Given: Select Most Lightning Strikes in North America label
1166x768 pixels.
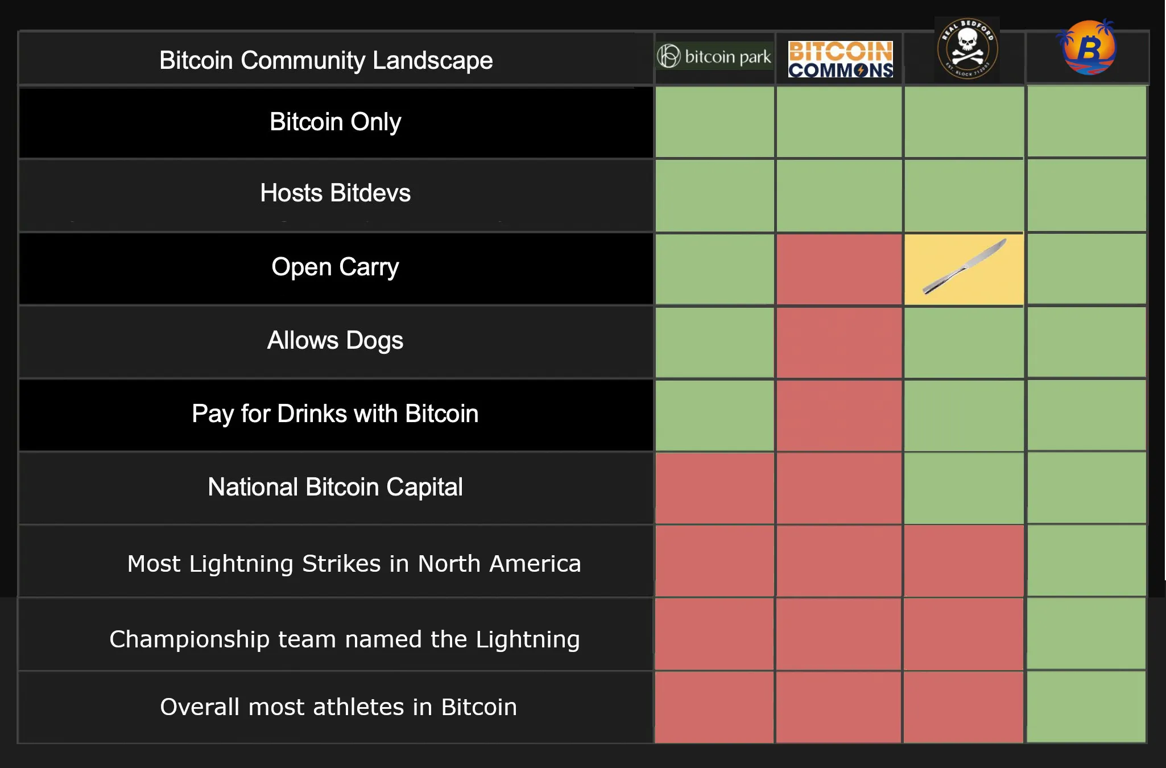Looking at the screenshot, I should pyautogui.click(x=354, y=563).
